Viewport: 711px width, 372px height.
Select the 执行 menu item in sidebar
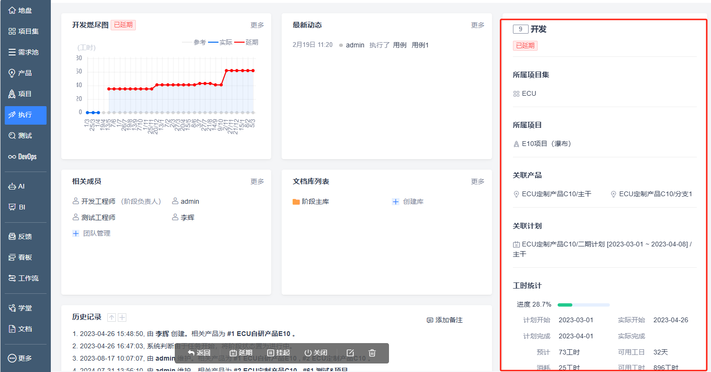click(26, 115)
